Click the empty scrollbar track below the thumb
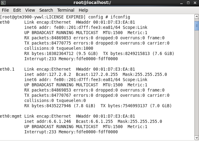The width and height of the screenshot is (199, 141). [x=197, y=83]
